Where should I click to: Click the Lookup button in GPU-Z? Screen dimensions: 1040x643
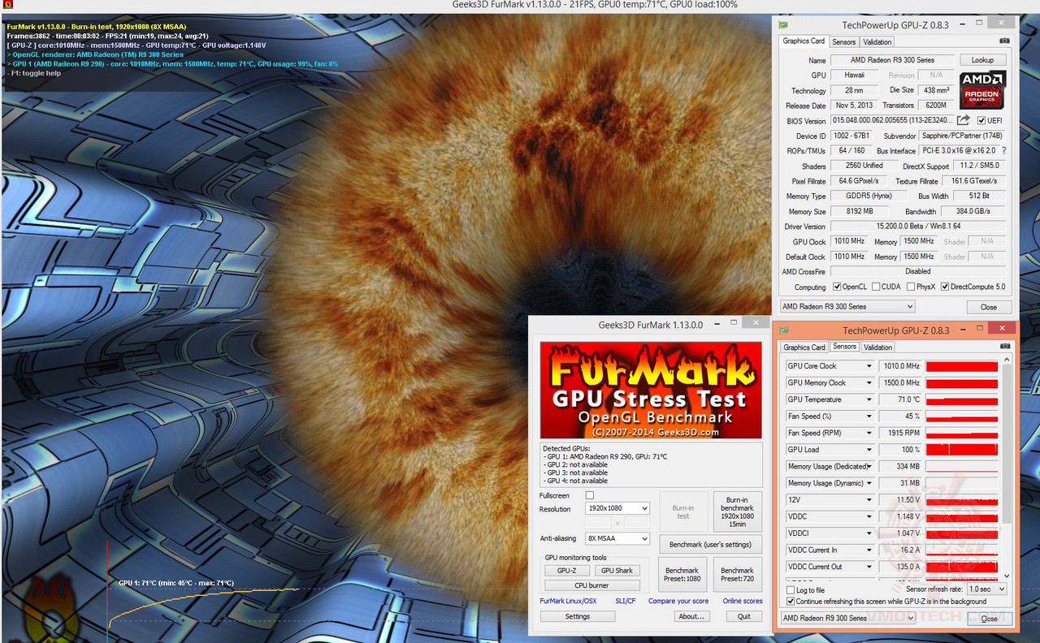tap(982, 60)
